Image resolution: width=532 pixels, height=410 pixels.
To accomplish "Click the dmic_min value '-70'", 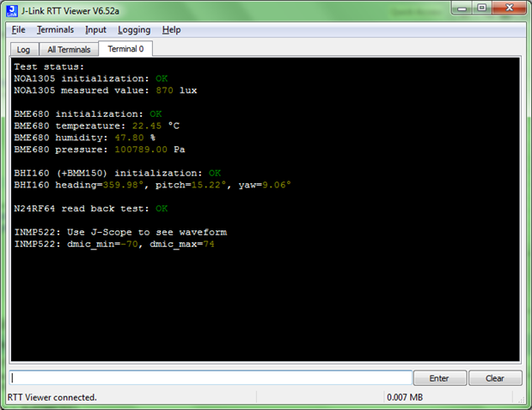I will click(129, 244).
